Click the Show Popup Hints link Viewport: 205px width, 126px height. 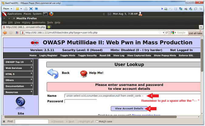pyautogui.click(x=165, y=55)
